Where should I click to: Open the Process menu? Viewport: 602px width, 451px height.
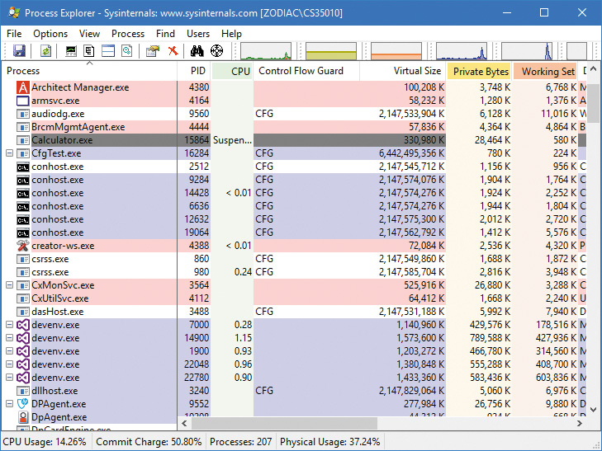(x=128, y=34)
